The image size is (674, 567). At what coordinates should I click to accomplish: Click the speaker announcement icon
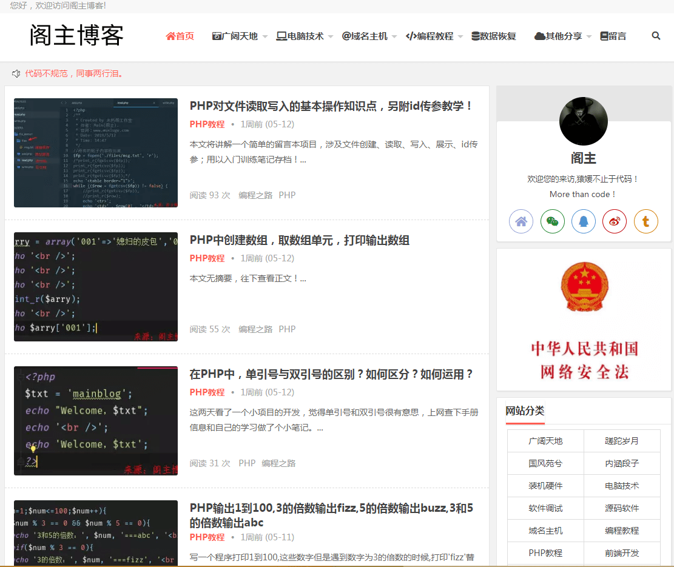[x=16, y=74]
